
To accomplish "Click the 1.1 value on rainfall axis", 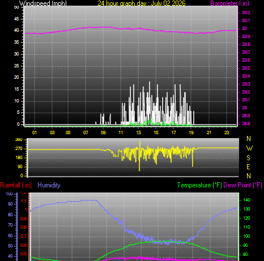I will click(x=24, y=202).
